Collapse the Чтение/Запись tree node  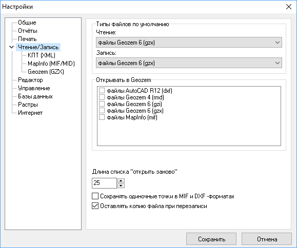12,47
